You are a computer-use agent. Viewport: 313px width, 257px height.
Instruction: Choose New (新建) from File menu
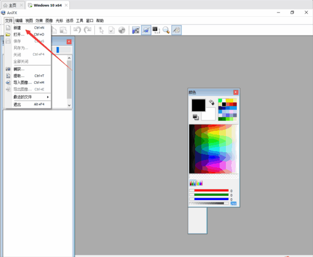18,28
